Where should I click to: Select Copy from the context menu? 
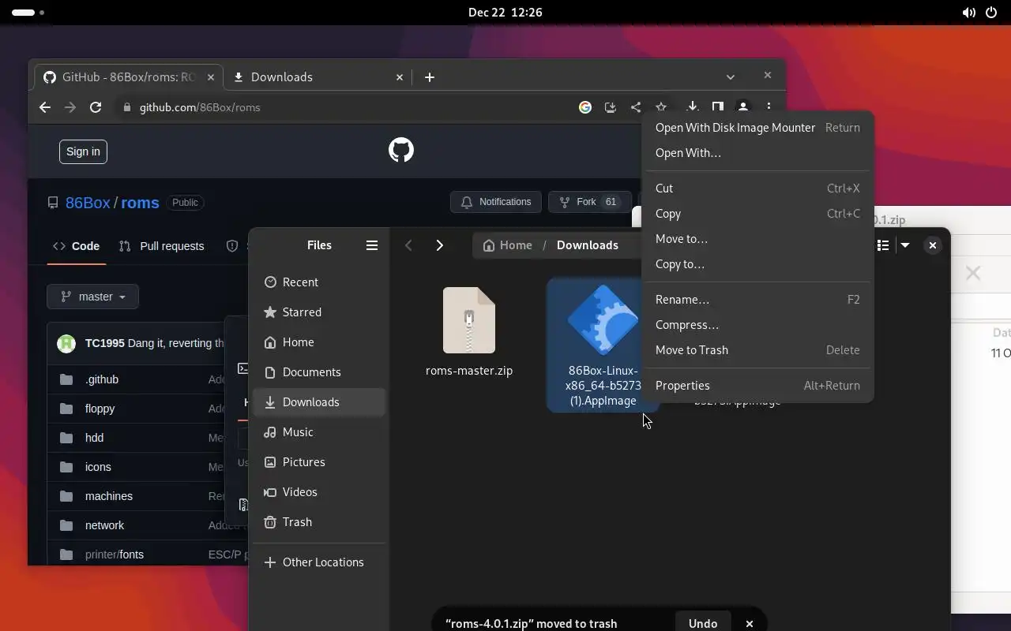point(757,214)
